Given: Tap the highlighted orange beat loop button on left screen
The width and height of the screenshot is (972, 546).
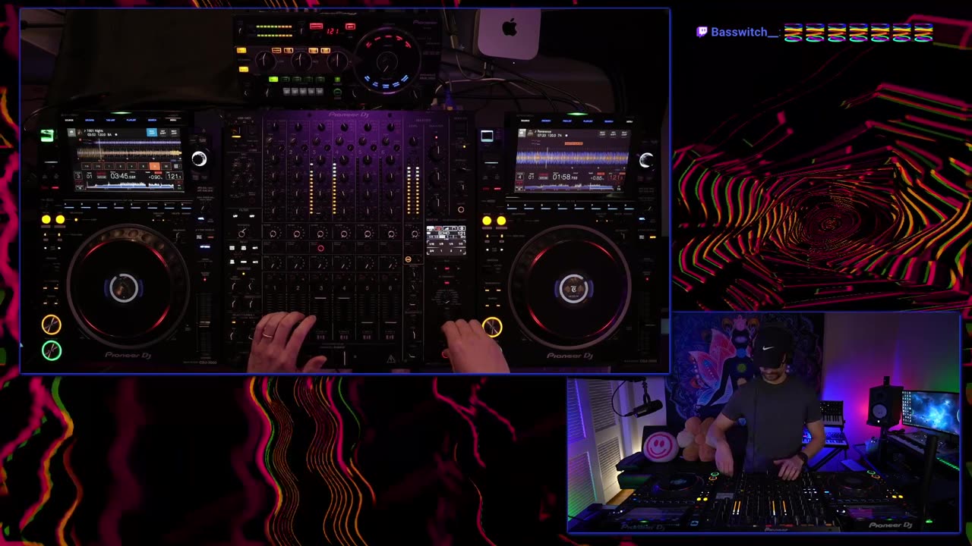Looking at the screenshot, I should pyautogui.click(x=155, y=166).
